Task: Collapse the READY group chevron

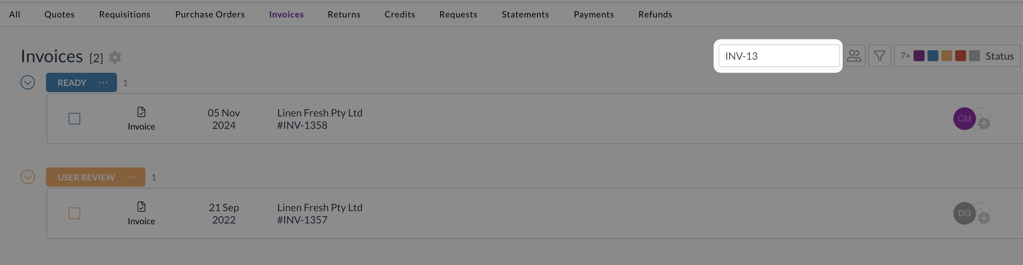Action: click(x=28, y=83)
